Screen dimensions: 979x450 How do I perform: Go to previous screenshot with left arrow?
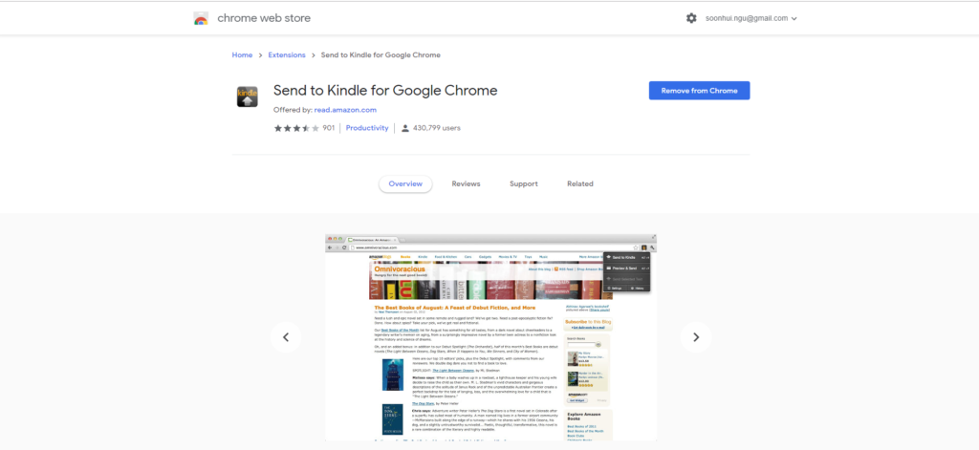[x=286, y=337]
